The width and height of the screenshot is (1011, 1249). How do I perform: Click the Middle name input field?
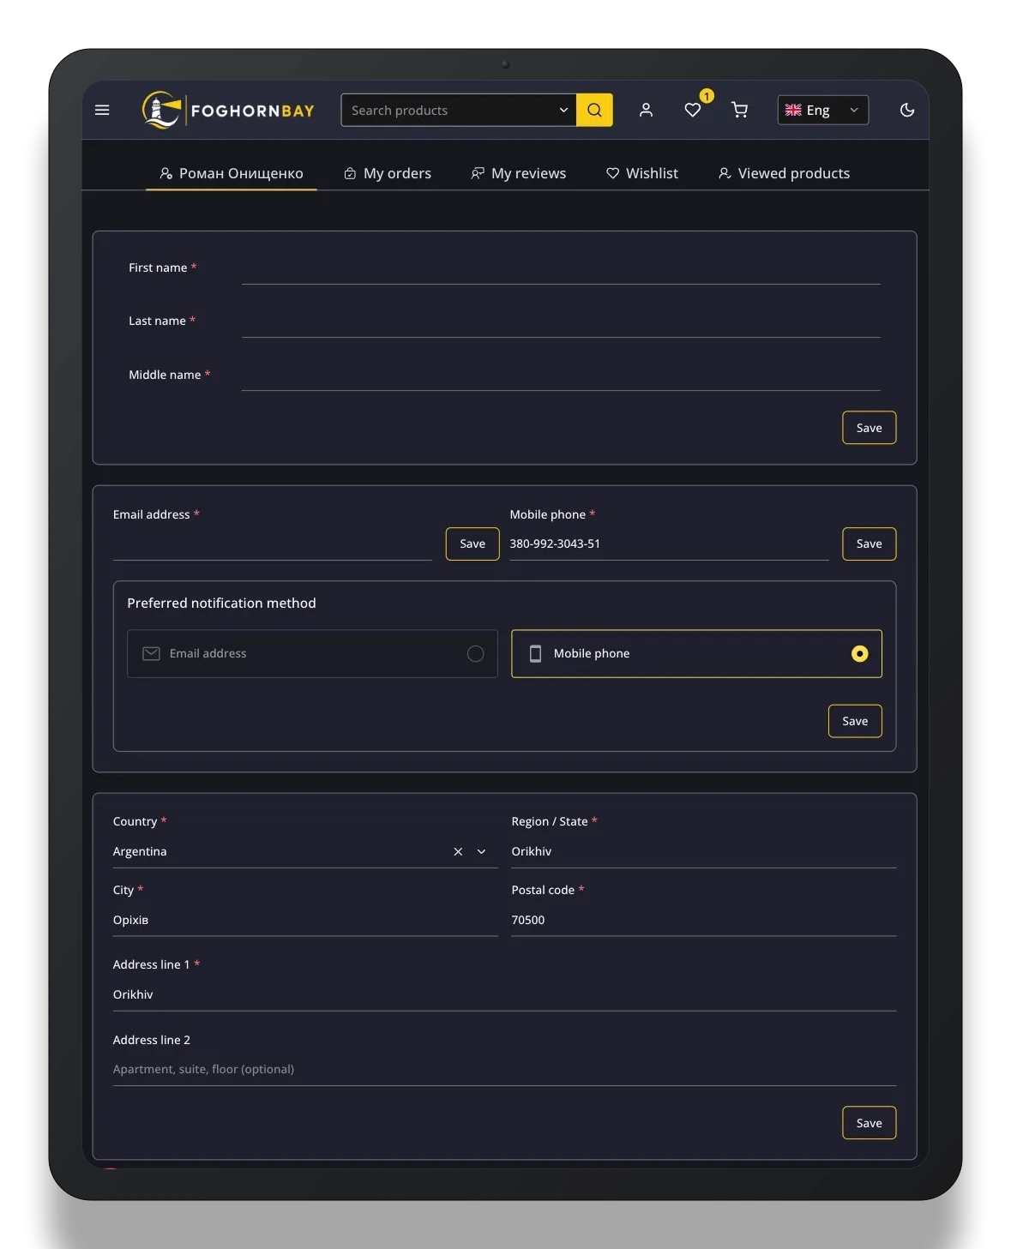[561, 375]
